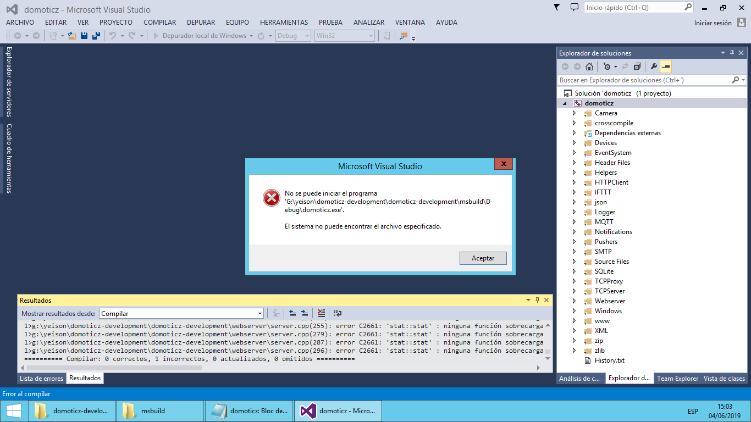This screenshot has width=751, height=422.
Task: Click the refresh browser toolbar icon
Action: (x=261, y=36)
